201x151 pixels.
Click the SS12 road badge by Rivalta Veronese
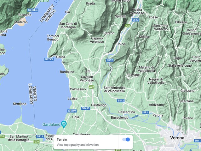(x=135, y=20)
